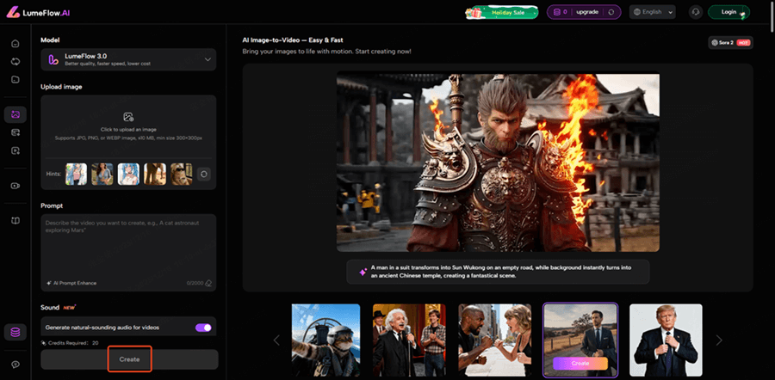Viewport: 775px width, 380px height.
Task: Show previous example thumbnails with left arrow
Action: click(x=276, y=340)
